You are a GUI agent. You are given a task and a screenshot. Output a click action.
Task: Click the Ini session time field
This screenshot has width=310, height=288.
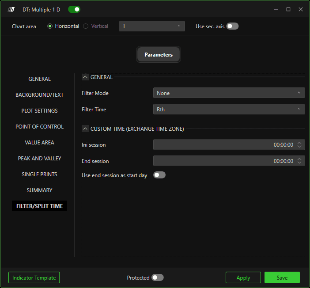point(229,144)
